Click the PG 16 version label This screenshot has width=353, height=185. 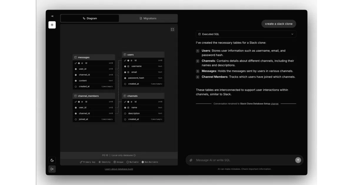pyautogui.click(x=105, y=155)
